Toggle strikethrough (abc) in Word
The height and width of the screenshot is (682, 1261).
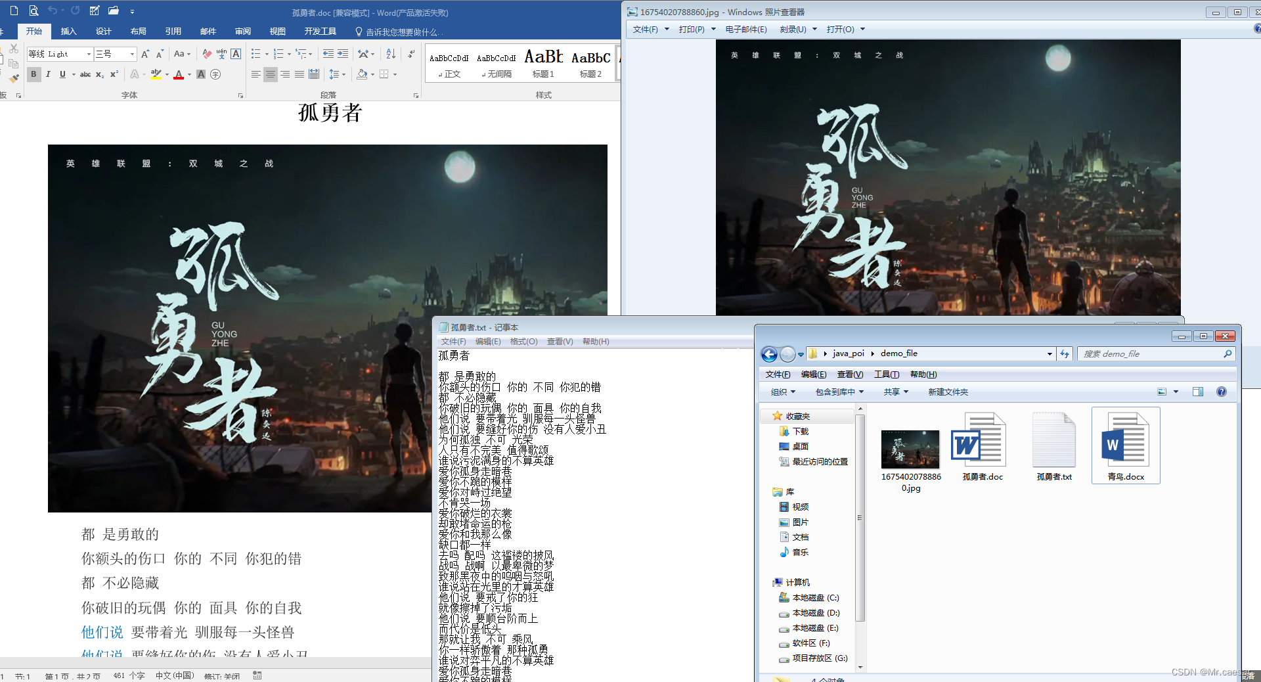tap(85, 74)
